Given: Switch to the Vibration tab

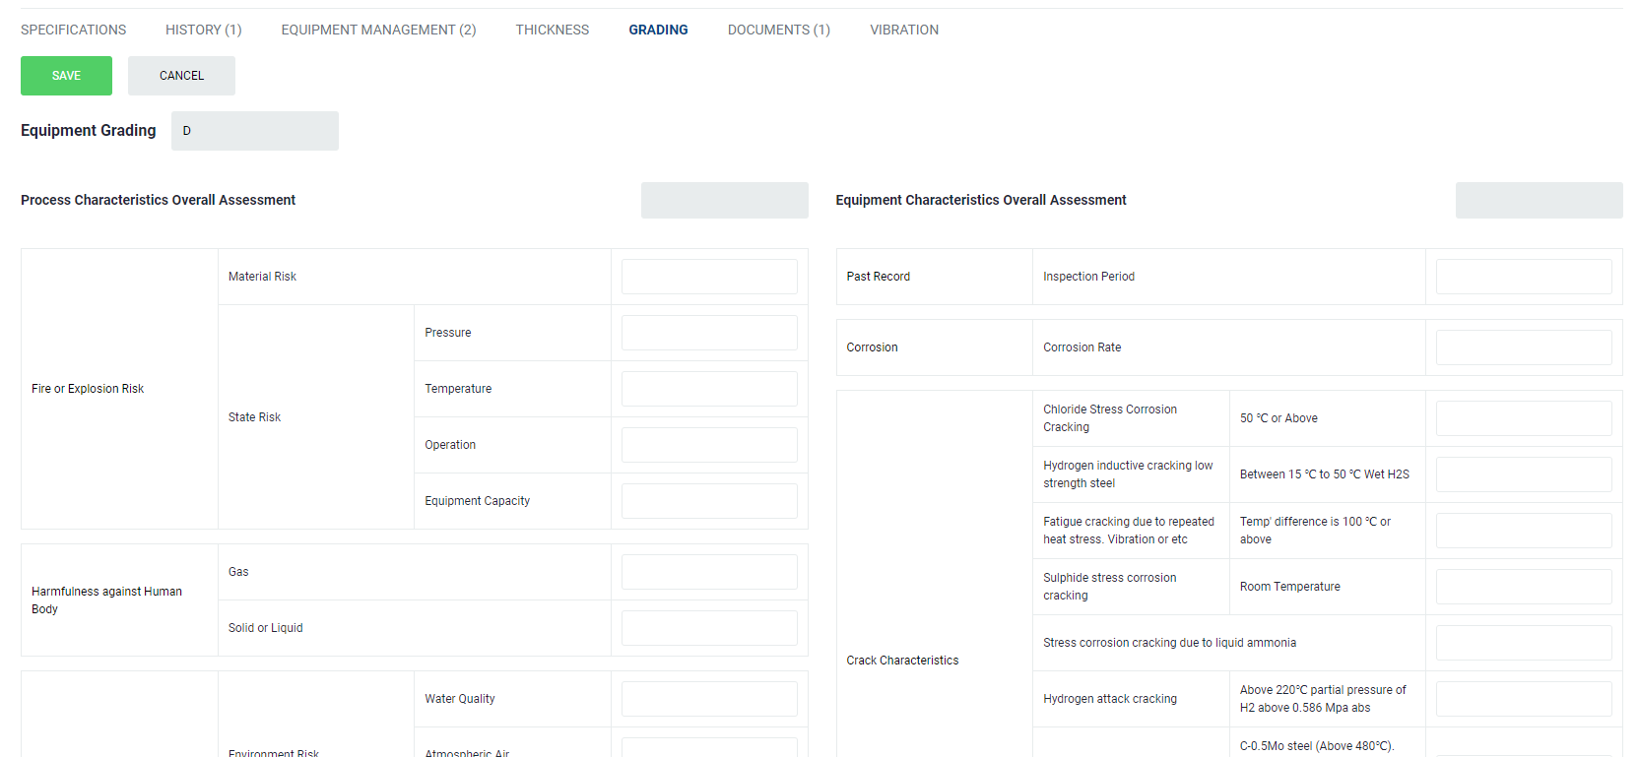Looking at the screenshot, I should 903,30.
